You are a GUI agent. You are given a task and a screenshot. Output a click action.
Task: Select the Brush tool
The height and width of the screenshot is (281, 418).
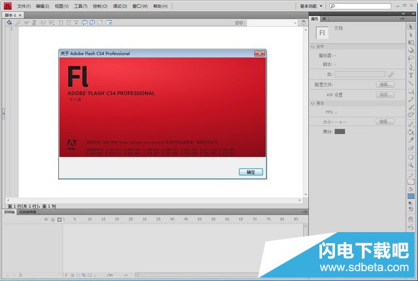411,107
